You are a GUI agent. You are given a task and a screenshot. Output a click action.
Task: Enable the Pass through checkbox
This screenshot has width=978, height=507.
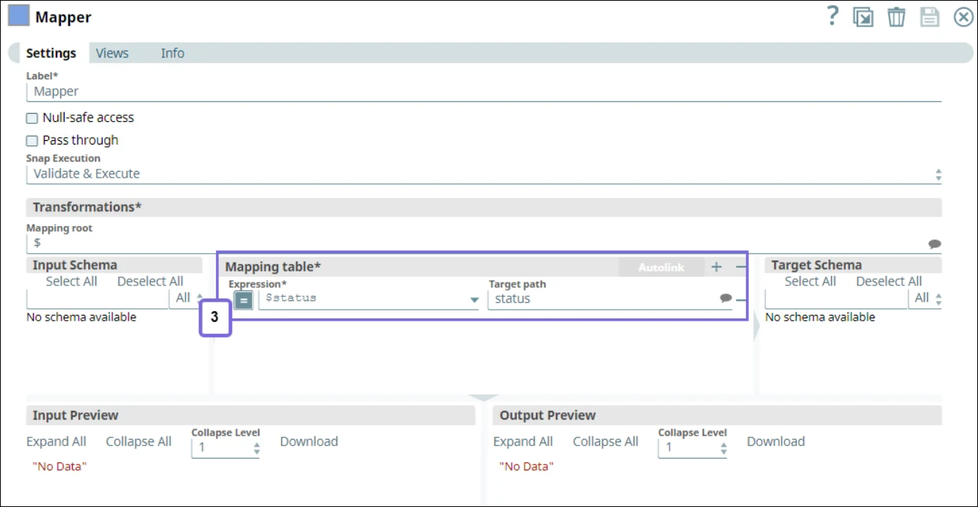[32, 141]
